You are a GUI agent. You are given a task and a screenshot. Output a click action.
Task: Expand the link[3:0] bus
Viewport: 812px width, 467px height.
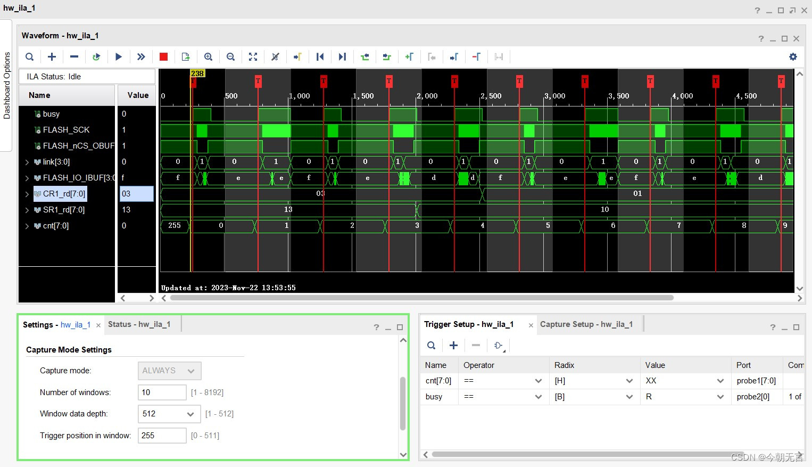(x=27, y=162)
